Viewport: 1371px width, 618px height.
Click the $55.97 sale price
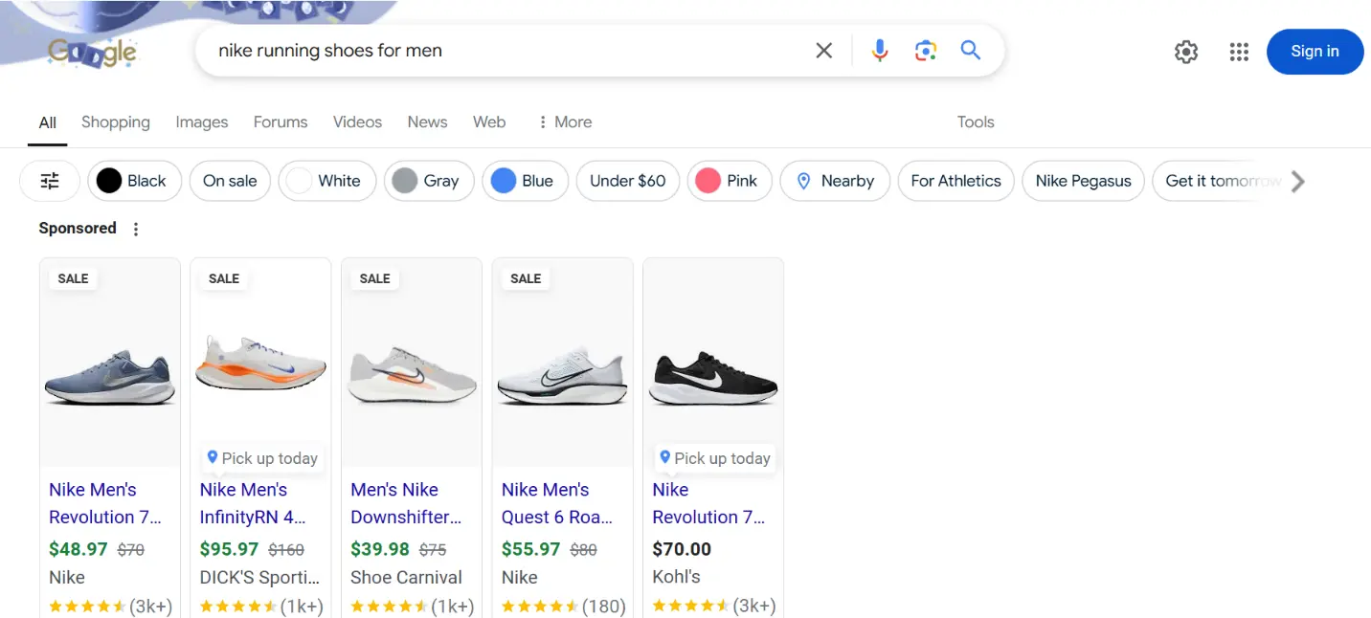coord(531,549)
